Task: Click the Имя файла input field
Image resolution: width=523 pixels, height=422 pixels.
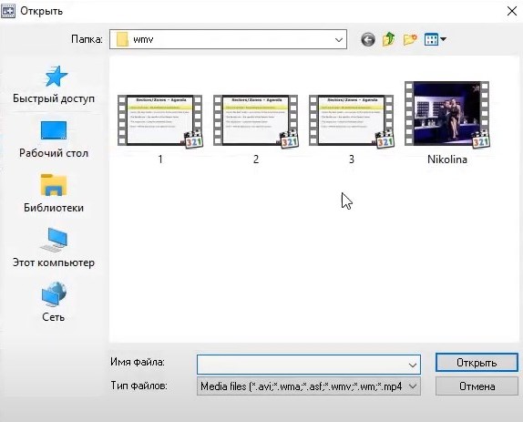Action: coord(309,365)
